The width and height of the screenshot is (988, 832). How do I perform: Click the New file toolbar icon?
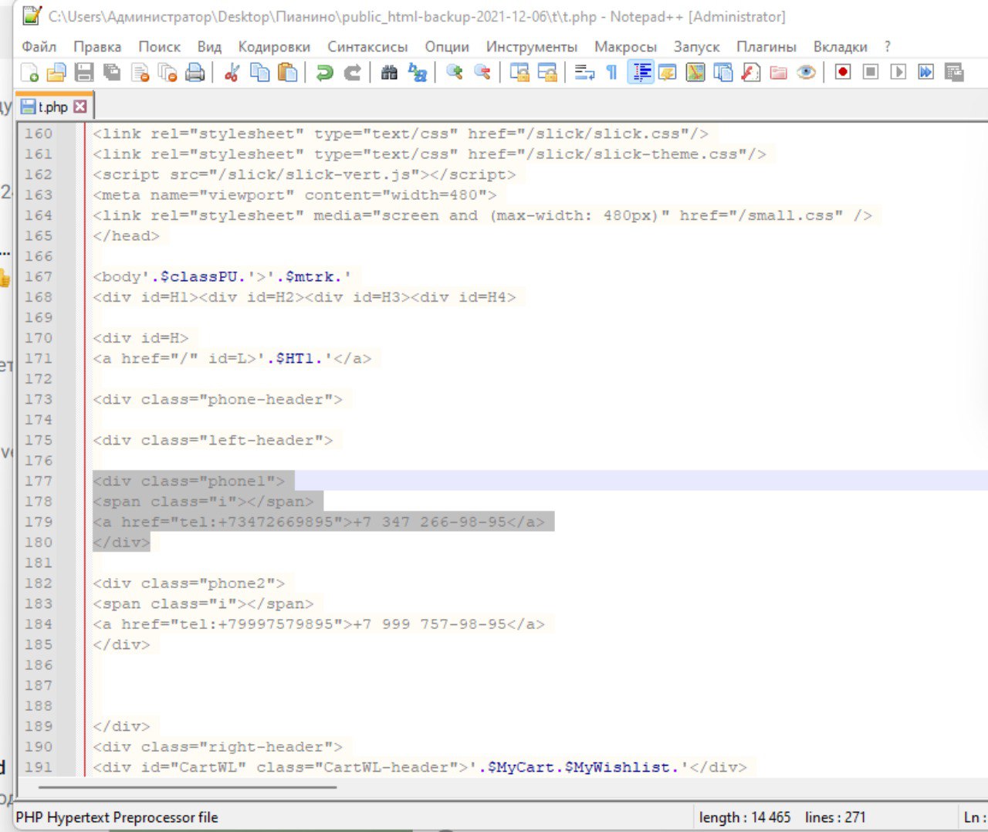tap(29, 73)
